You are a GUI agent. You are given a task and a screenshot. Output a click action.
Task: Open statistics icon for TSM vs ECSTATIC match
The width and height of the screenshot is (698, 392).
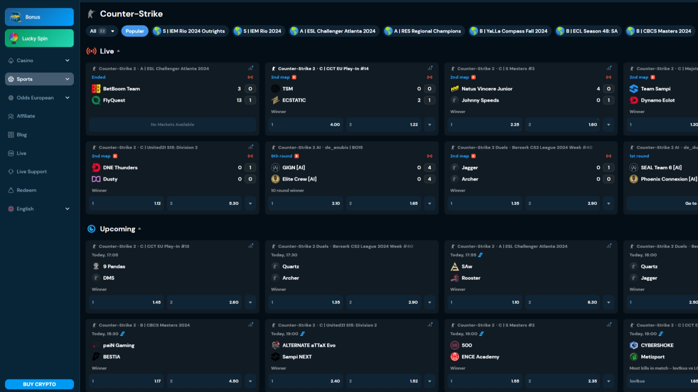430,68
